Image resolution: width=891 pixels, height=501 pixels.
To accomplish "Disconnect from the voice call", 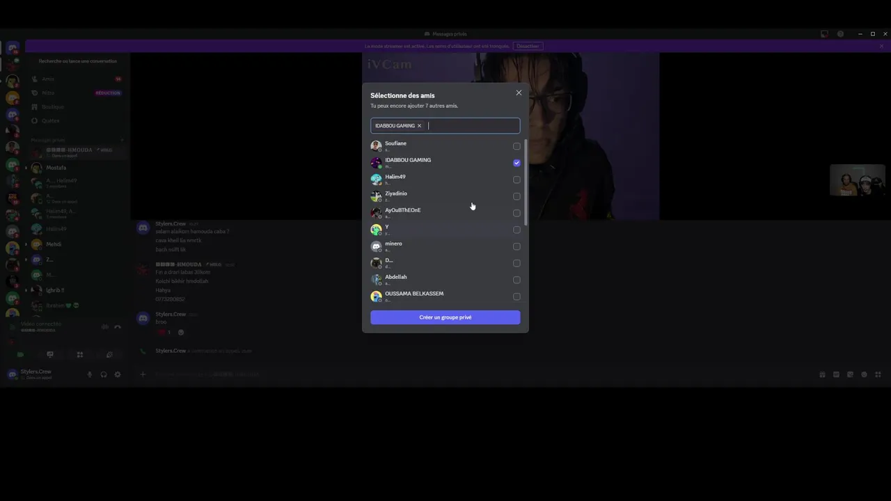I will [x=117, y=327].
